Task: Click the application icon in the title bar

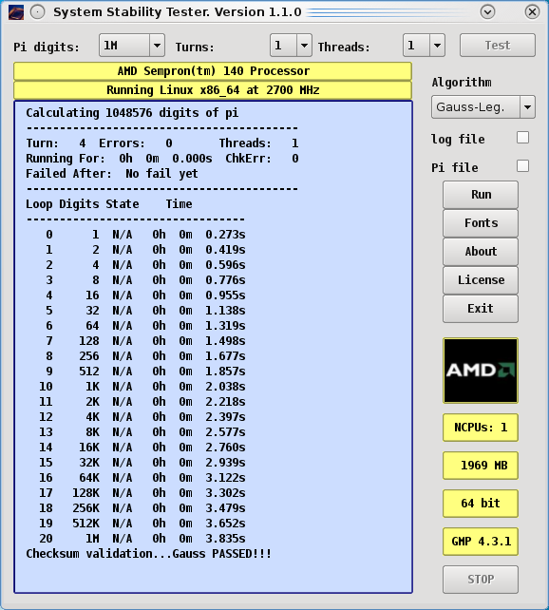Action: (16, 12)
